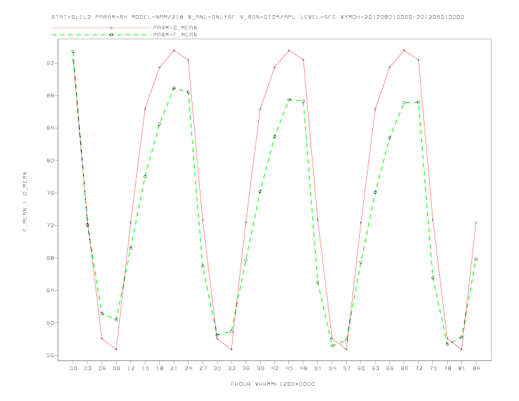Click the chart title line starting STAT=SL1L2
This screenshot has height=401, width=519.
[x=258, y=17]
